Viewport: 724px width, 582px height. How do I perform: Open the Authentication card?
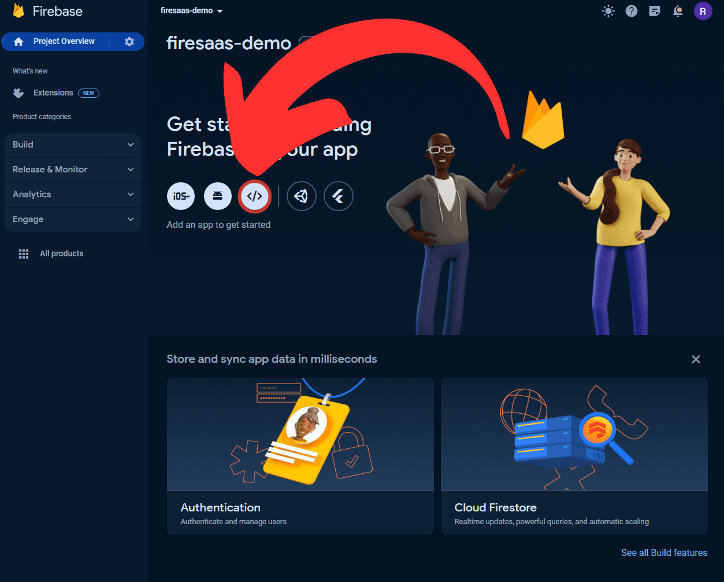pos(300,456)
